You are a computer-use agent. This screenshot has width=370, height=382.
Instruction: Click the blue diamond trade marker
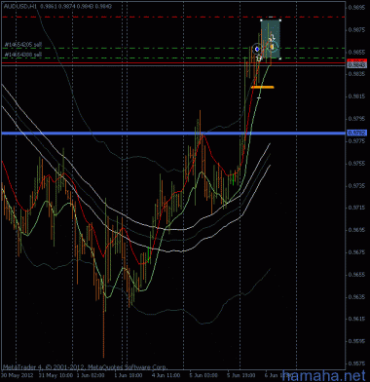pos(257,49)
